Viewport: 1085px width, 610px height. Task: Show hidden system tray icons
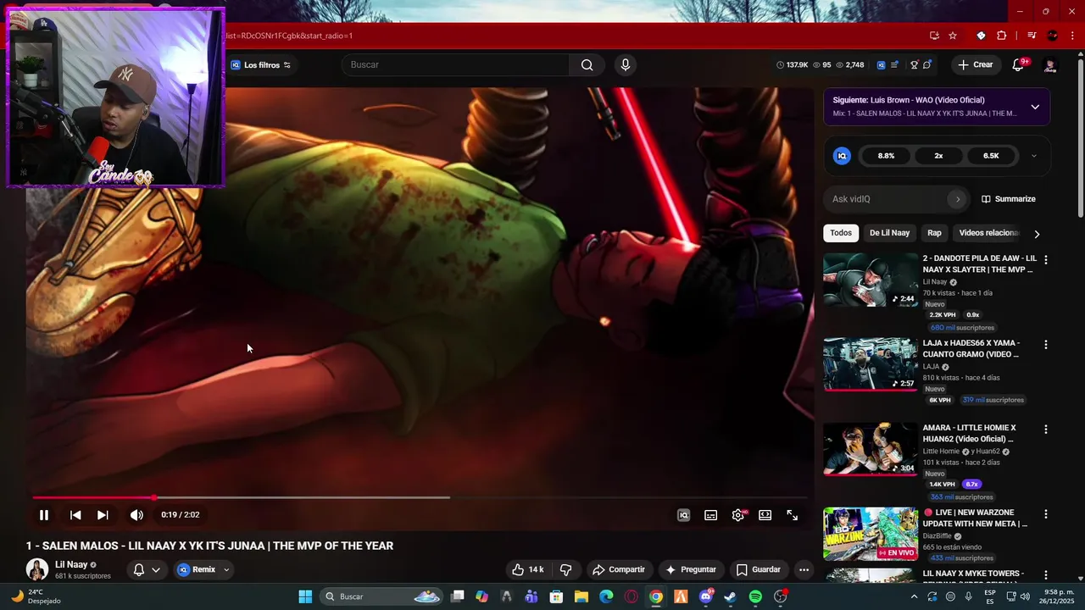click(x=914, y=596)
